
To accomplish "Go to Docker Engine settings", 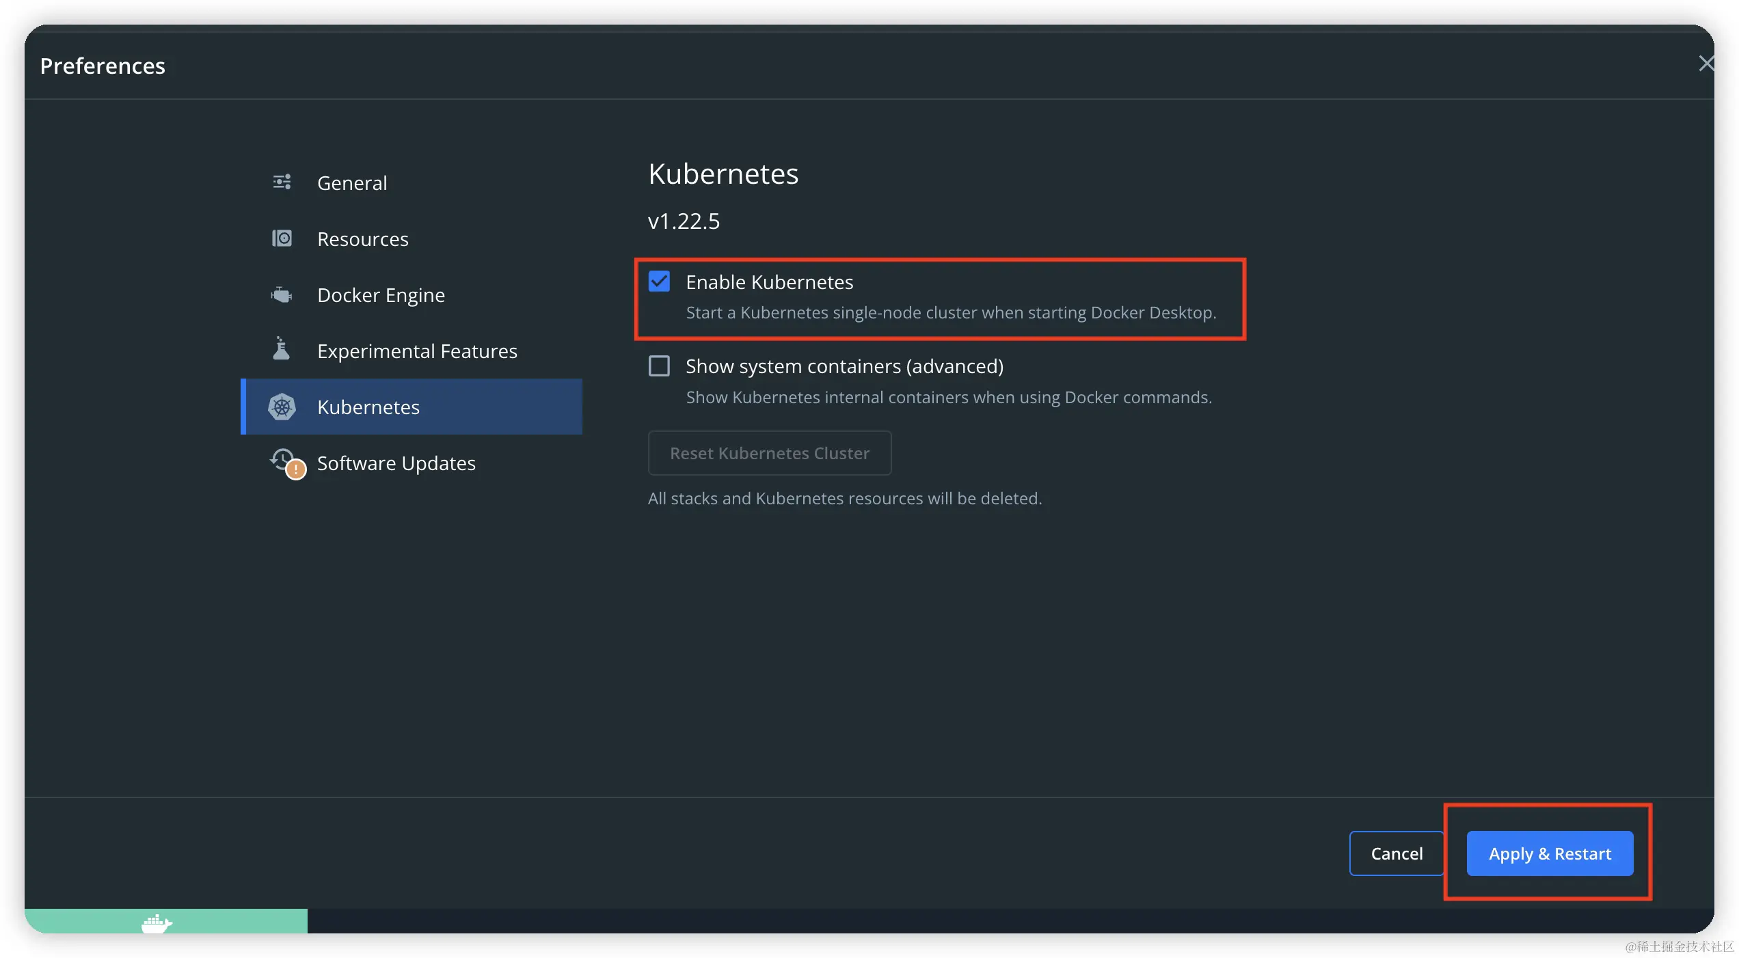I will tap(381, 295).
